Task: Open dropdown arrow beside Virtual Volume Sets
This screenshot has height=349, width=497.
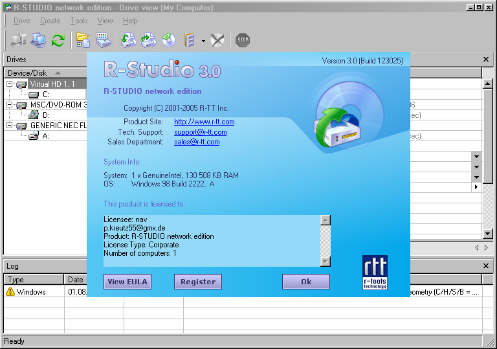Action: (203, 41)
